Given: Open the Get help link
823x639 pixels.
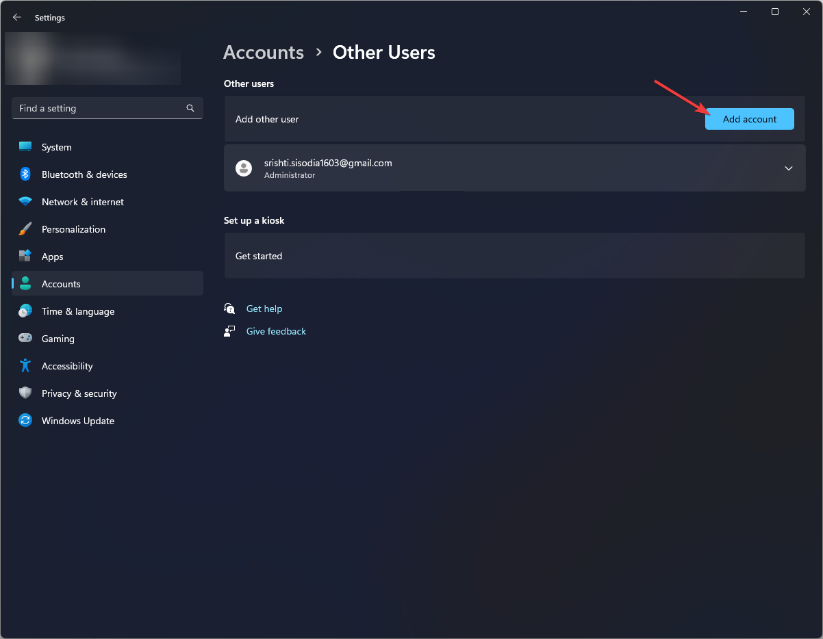Looking at the screenshot, I should click(264, 309).
